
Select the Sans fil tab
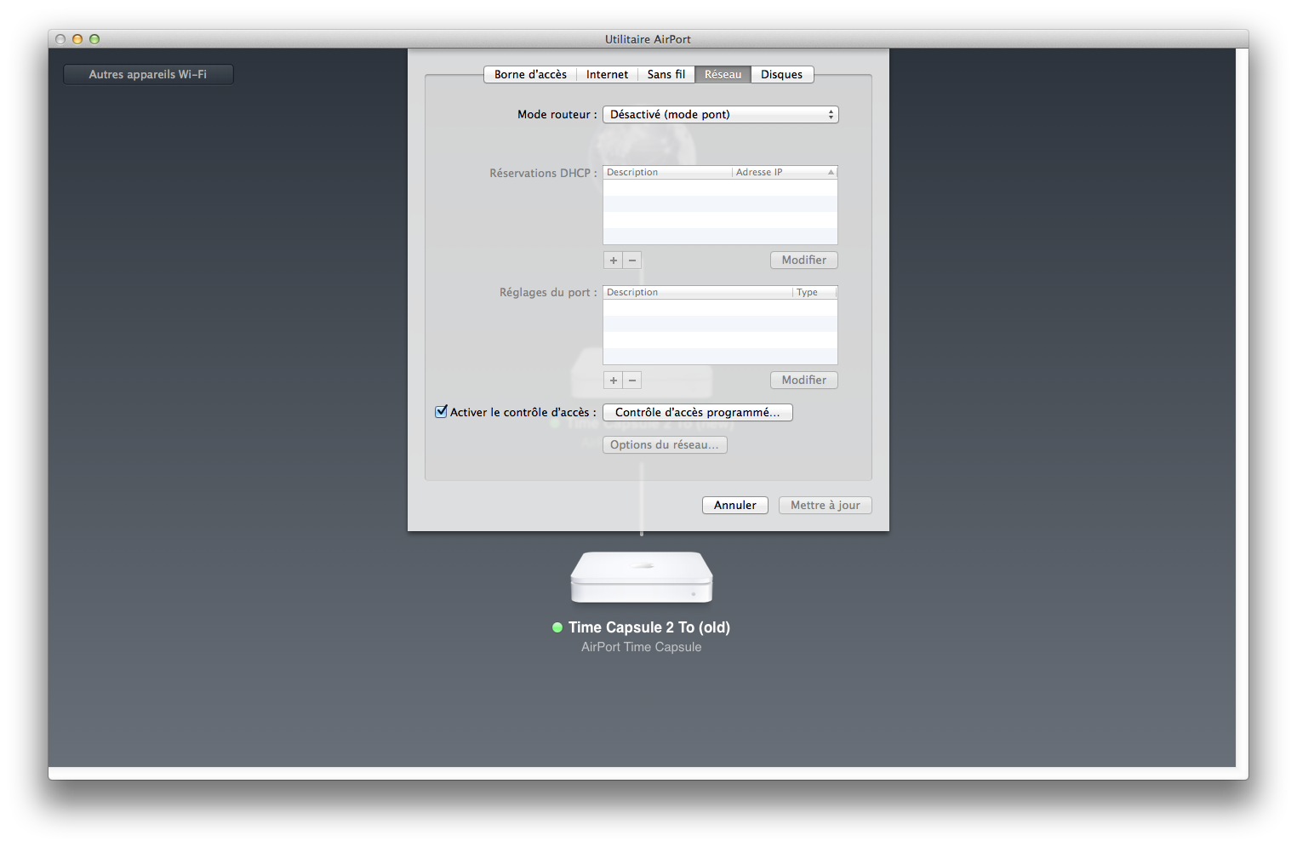666,75
